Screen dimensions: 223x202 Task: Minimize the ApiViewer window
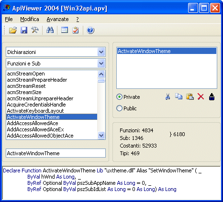click(193, 8)
